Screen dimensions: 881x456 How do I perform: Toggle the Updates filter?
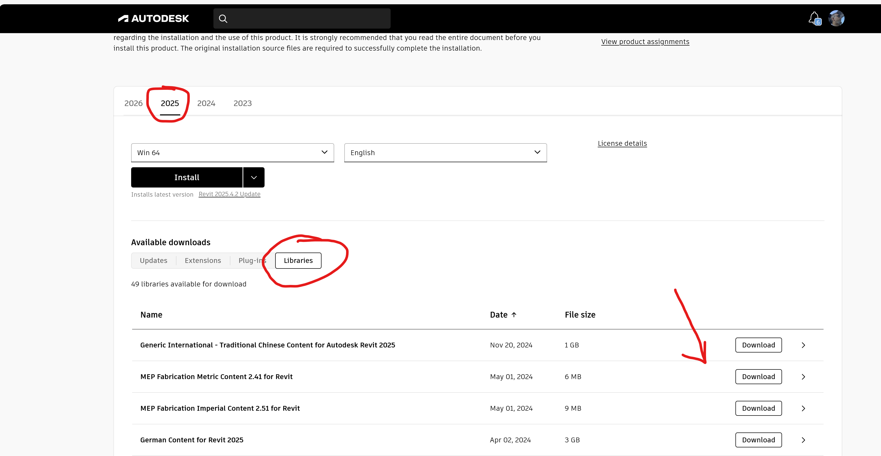[x=153, y=260]
